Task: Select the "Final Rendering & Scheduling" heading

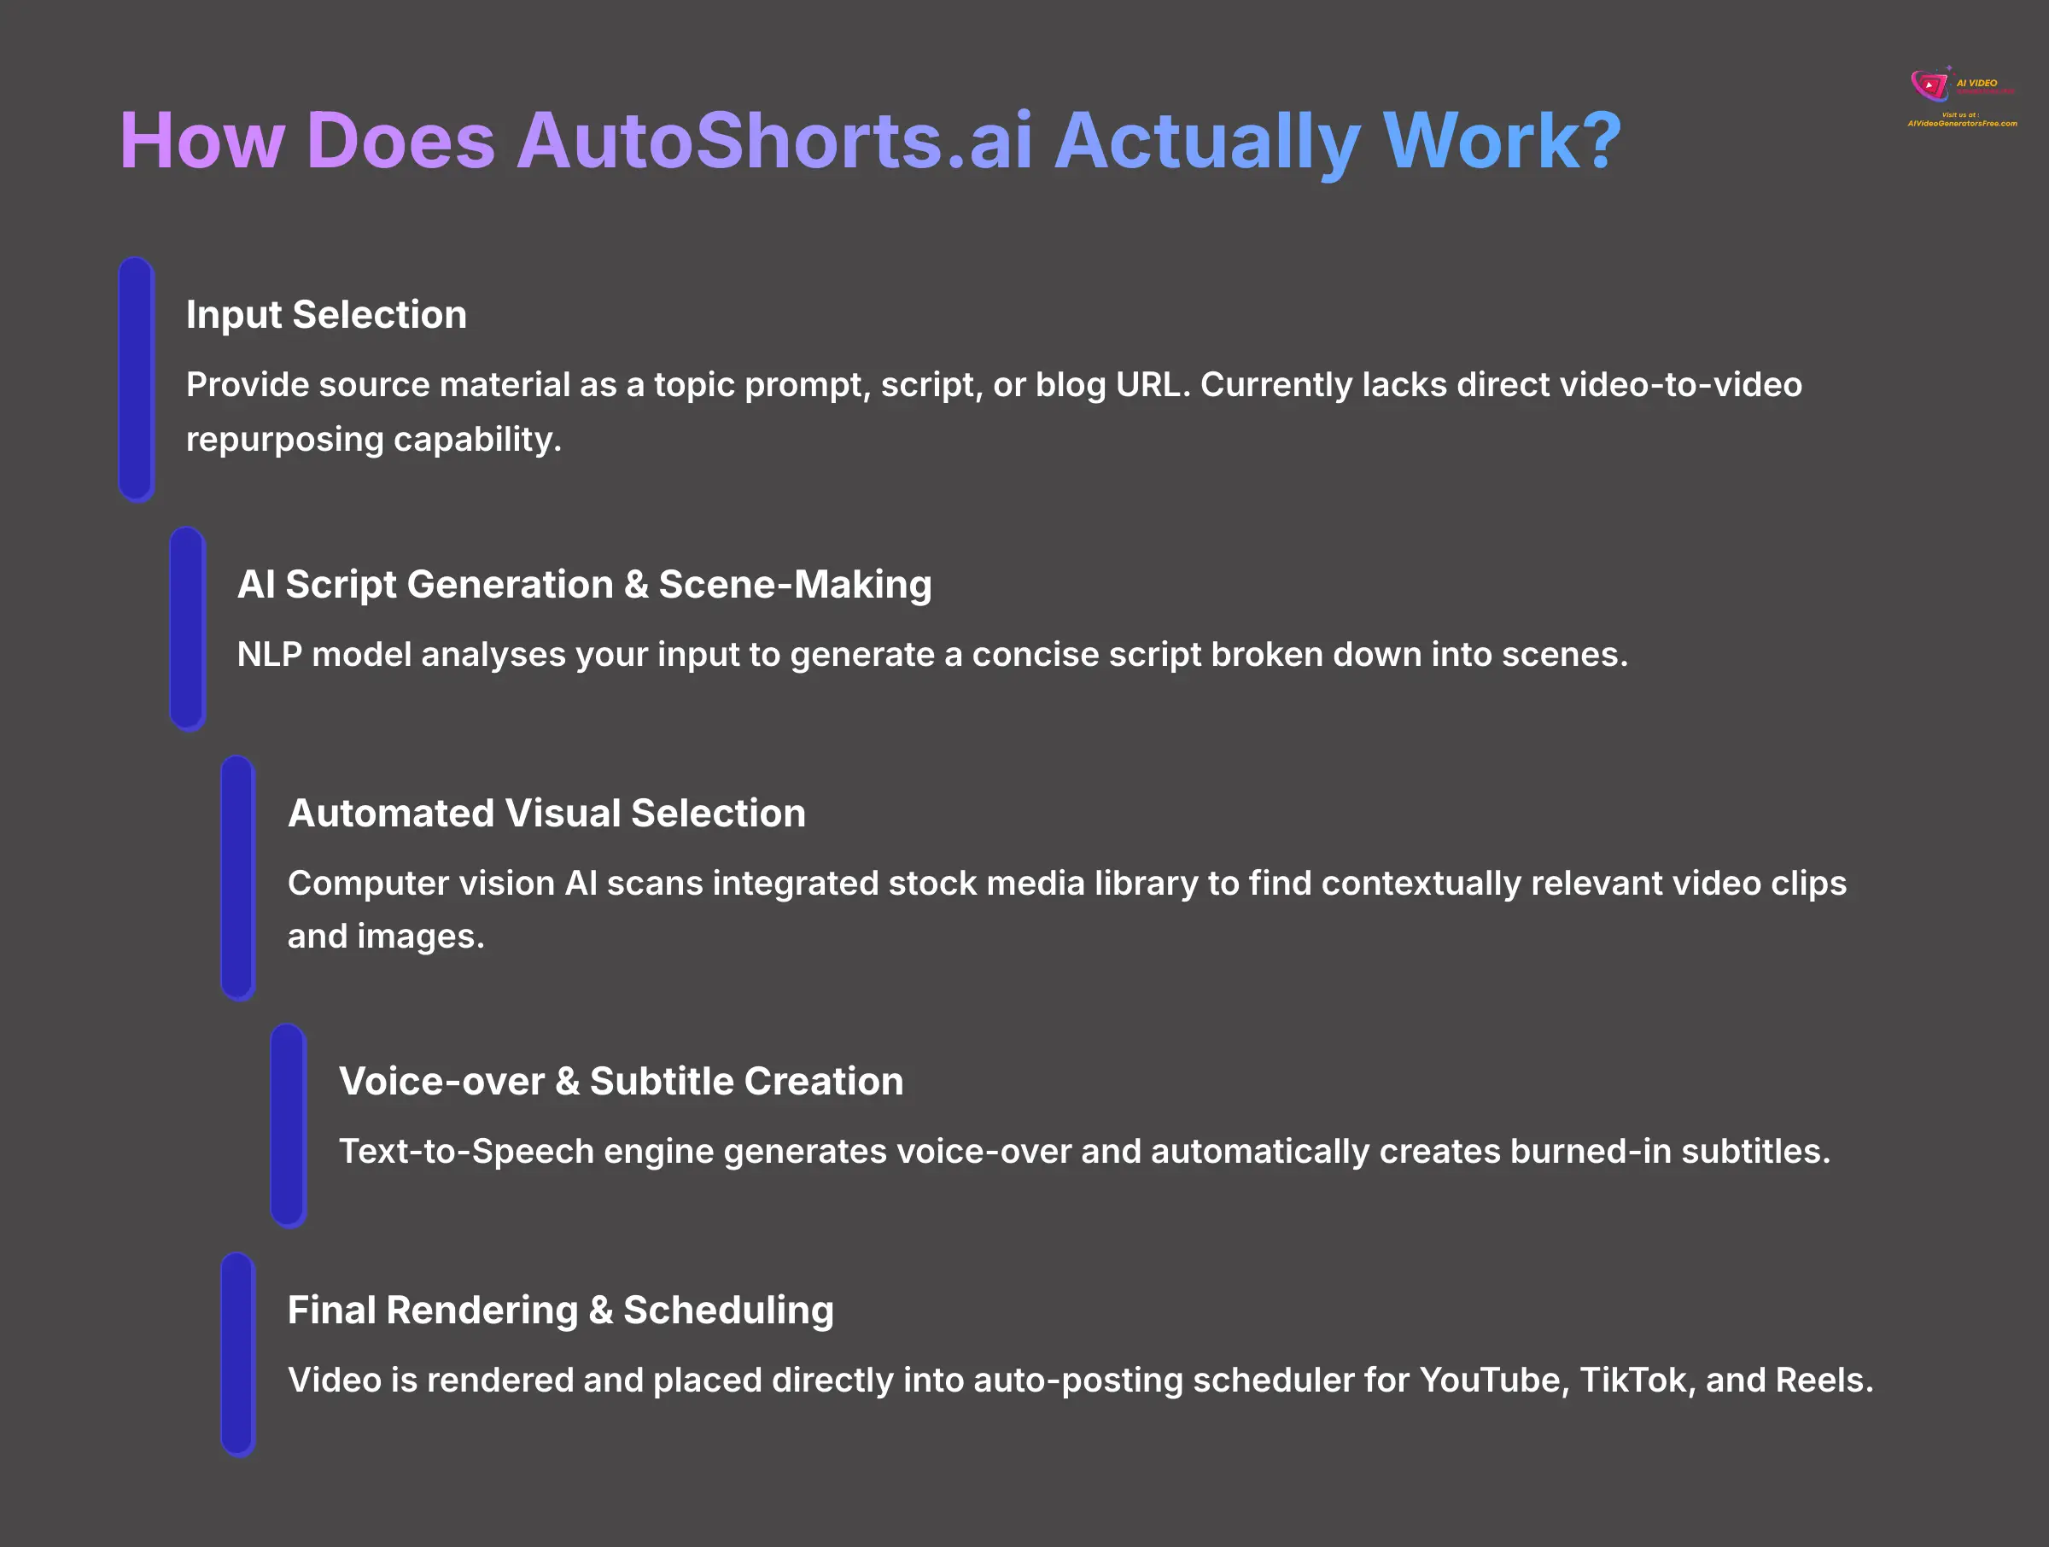Action: (560, 1310)
